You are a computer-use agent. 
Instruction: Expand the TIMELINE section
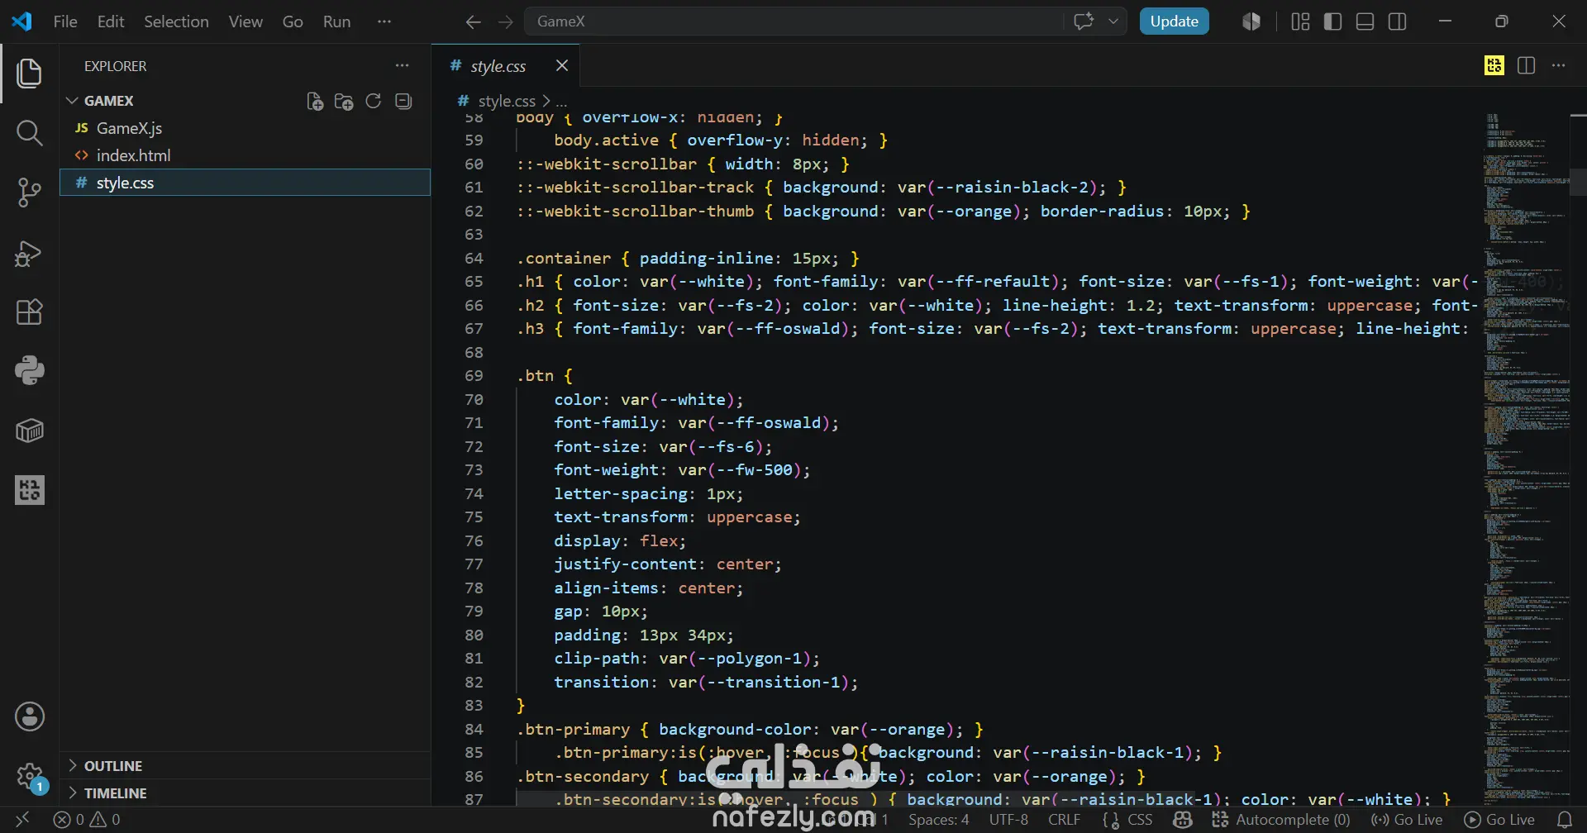[x=115, y=793]
